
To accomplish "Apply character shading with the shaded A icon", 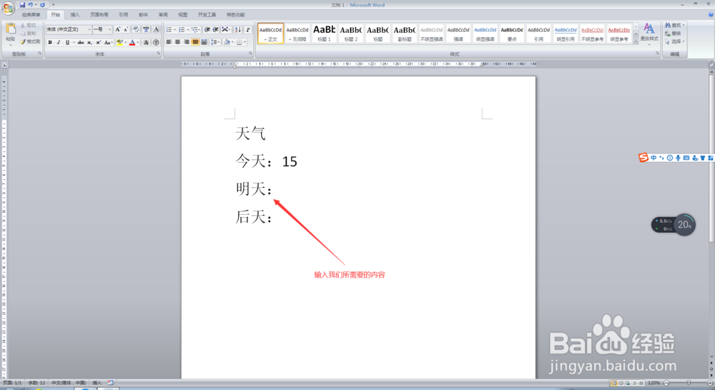I will (146, 42).
